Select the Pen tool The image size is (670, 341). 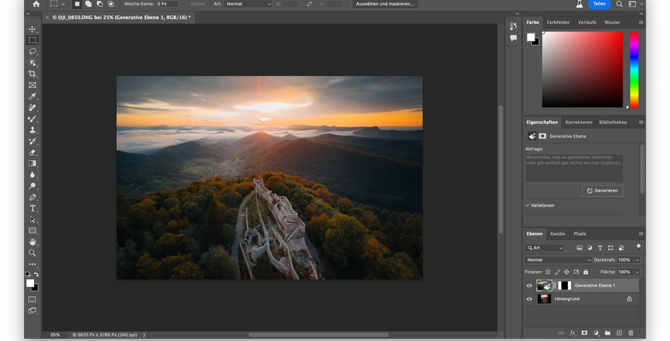point(32,197)
